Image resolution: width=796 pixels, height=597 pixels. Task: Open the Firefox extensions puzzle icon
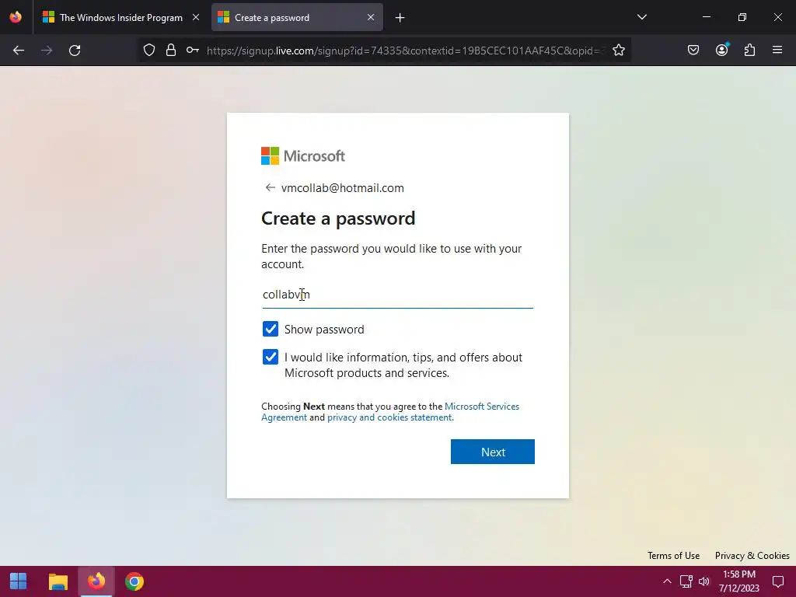click(749, 51)
